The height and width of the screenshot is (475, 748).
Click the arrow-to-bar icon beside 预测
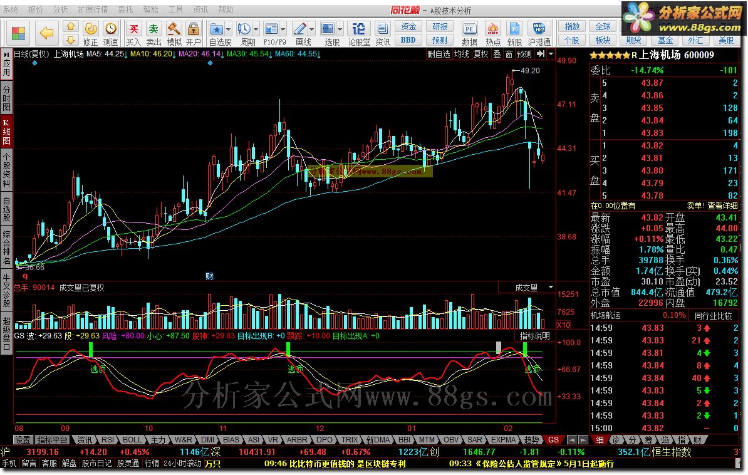pos(541,54)
